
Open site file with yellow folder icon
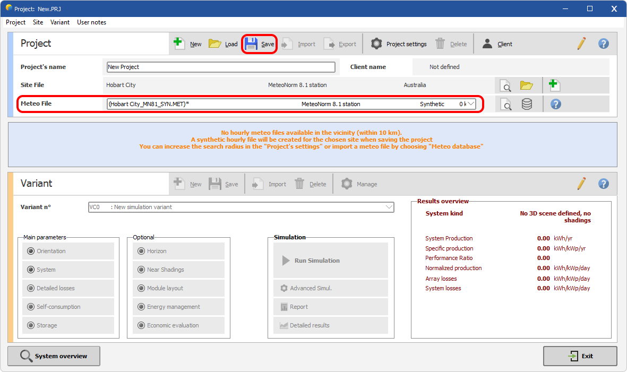pyautogui.click(x=526, y=85)
